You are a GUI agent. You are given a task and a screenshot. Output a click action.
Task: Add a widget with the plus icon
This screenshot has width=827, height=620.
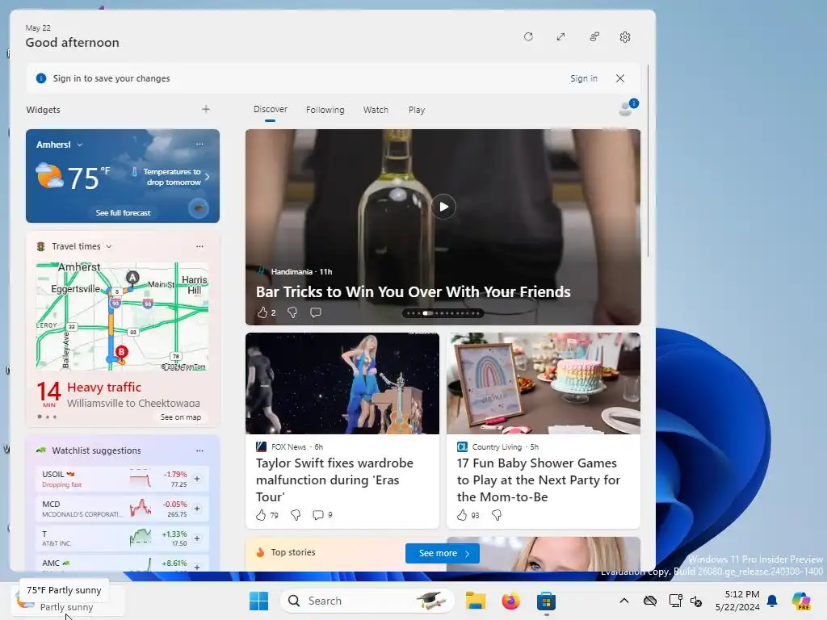[206, 109]
